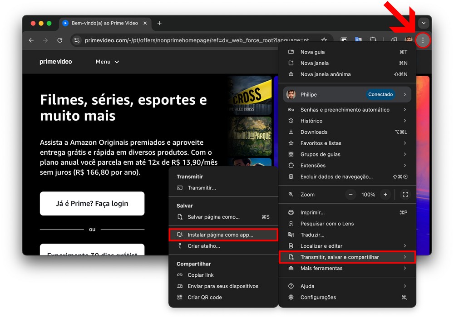The image size is (454, 318).
Task: Click the profile avatar in the toolbar
Action: click(x=409, y=40)
